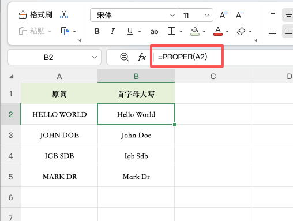Decrease font size with A- icon
This screenshot has width=293, height=221.
click(x=240, y=15)
